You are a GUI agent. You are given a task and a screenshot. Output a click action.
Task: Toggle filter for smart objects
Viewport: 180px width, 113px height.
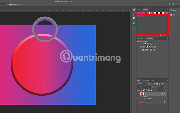pyautogui.click(x=160, y=84)
